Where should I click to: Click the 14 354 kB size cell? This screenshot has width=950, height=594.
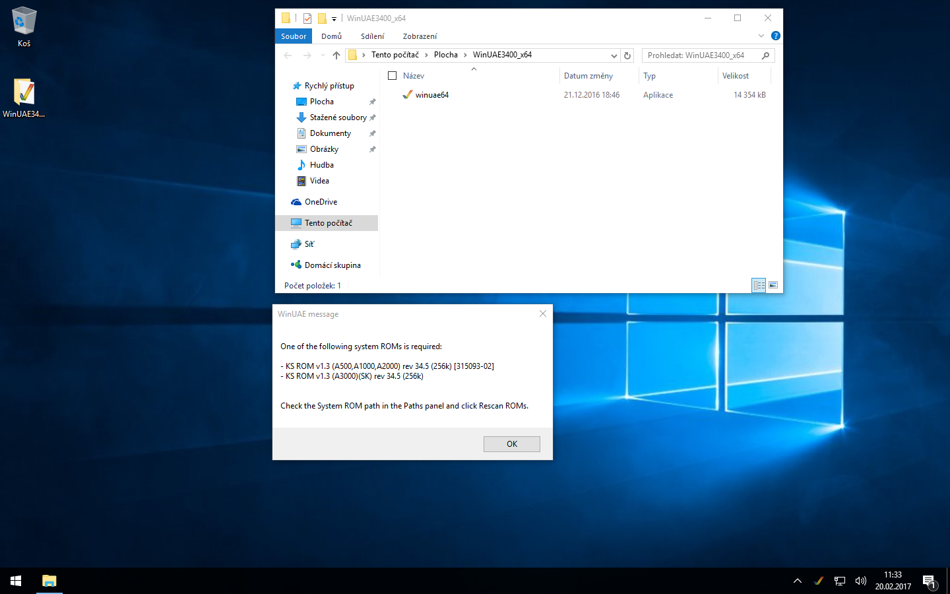(x=749, y=95)
